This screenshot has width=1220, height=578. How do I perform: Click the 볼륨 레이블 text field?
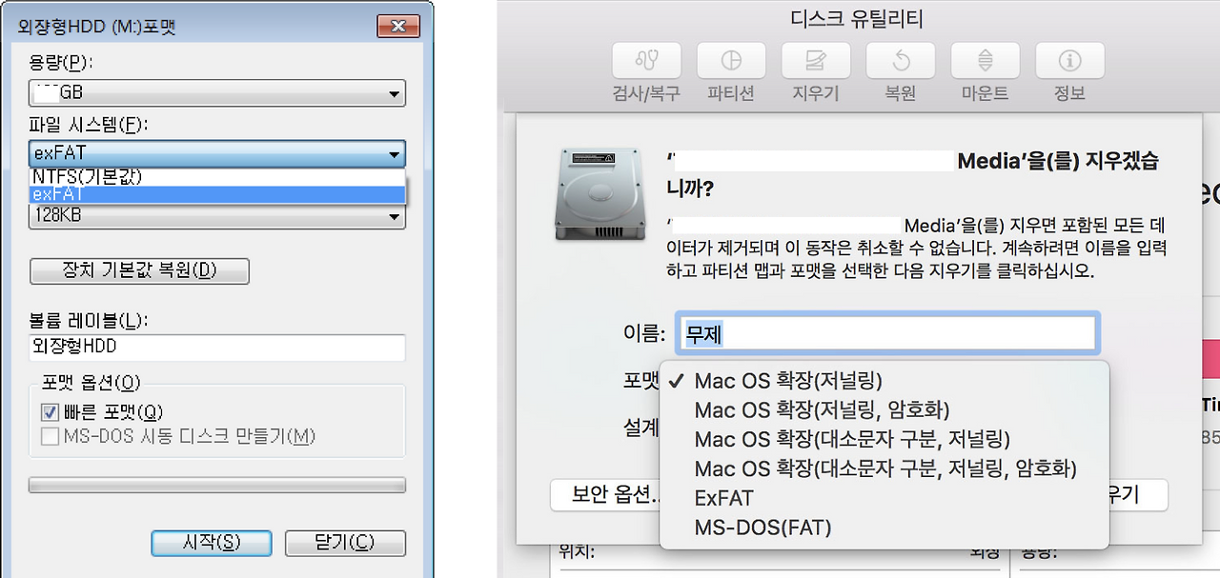coord(216,348)
